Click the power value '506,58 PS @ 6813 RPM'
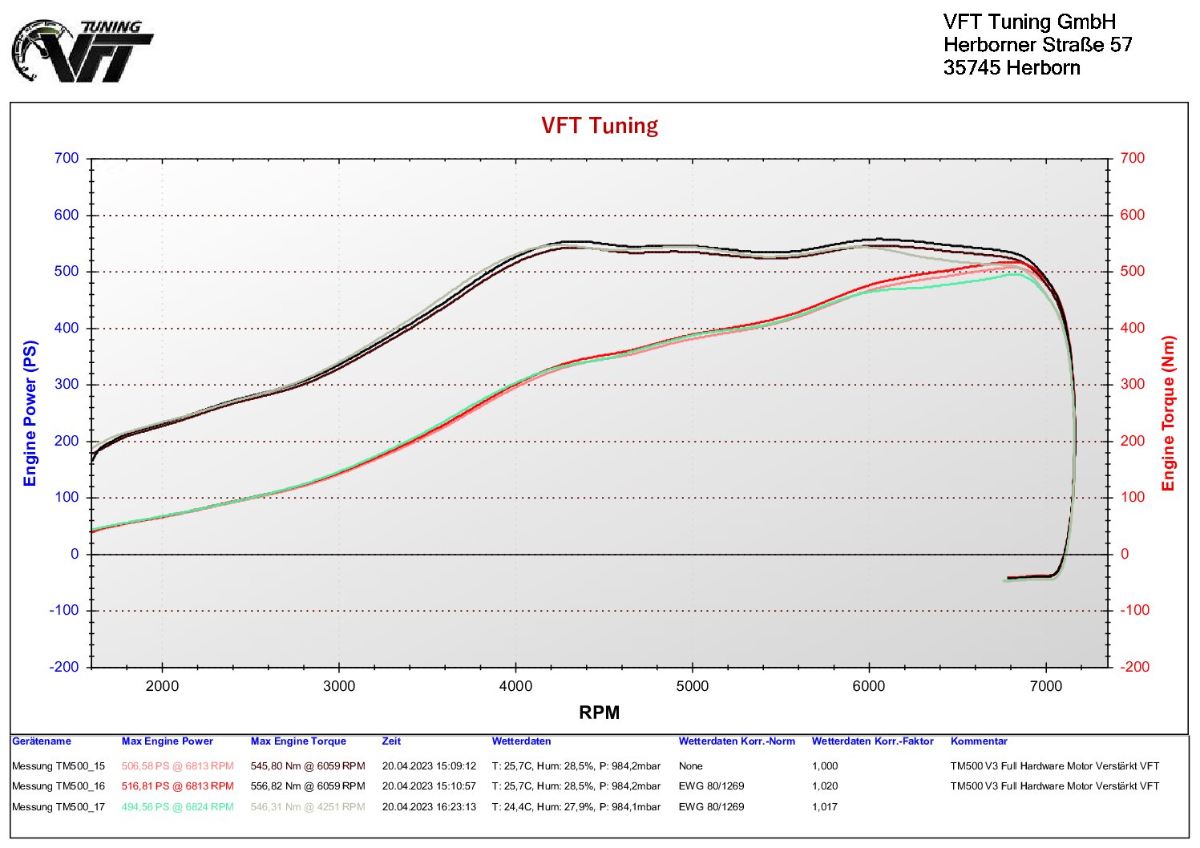Image resolution: width=1200 pixels, height=848 pixels. coord(178,766)
